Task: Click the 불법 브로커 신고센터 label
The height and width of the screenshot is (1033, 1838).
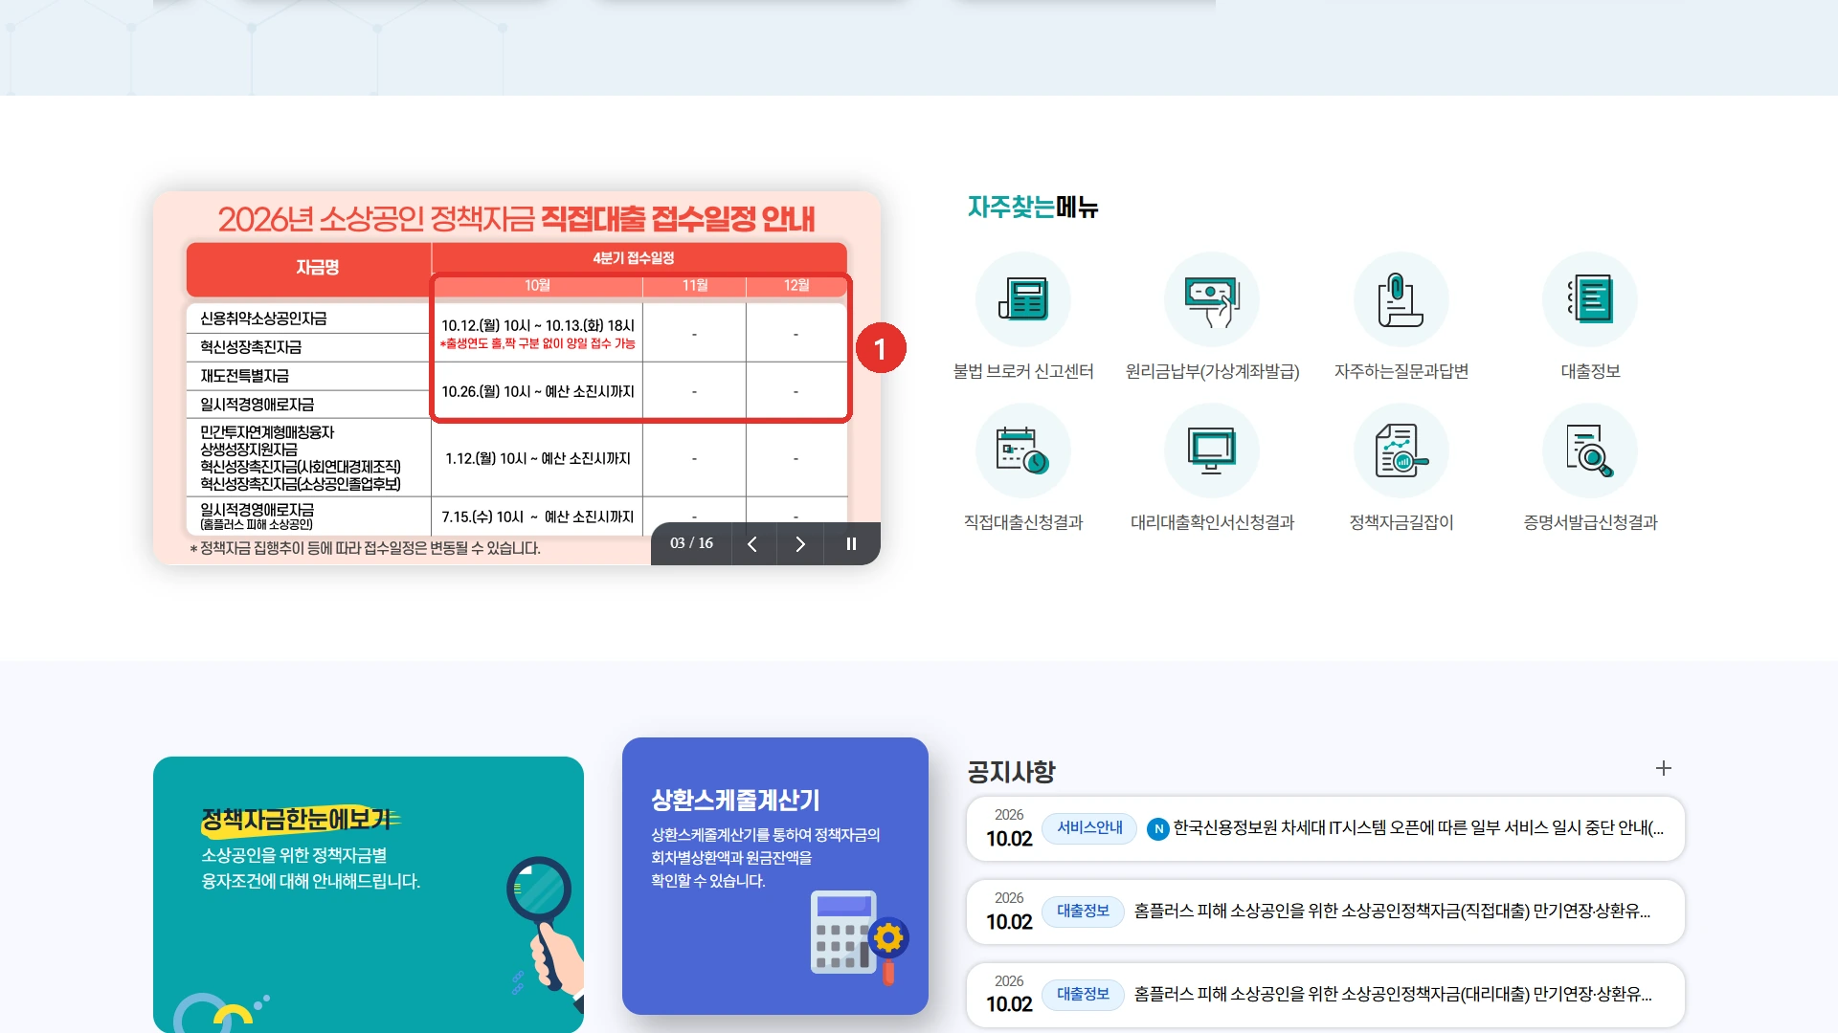Action: click(1023, 371)
